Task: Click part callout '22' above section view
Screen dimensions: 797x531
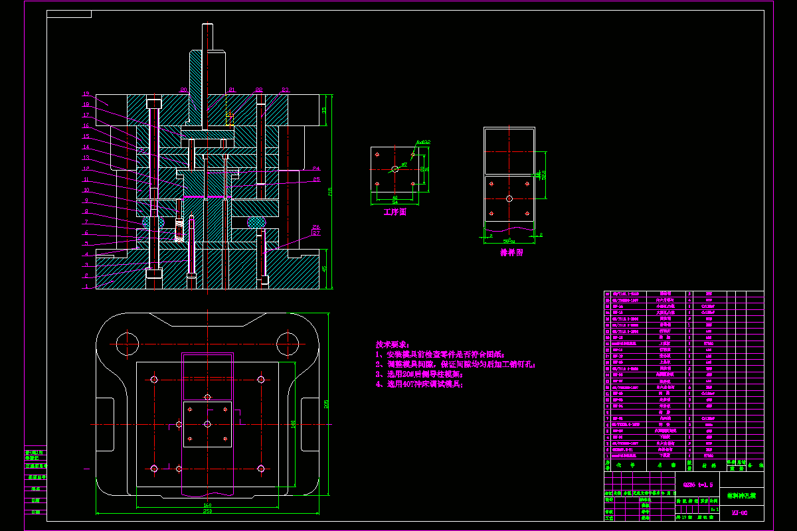Action: pyautogui.click(x=259, y=89)
